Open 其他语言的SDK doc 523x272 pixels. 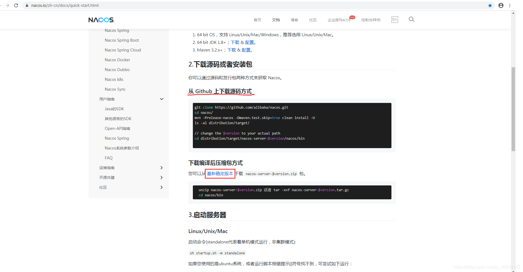click(x=118, y=119)
